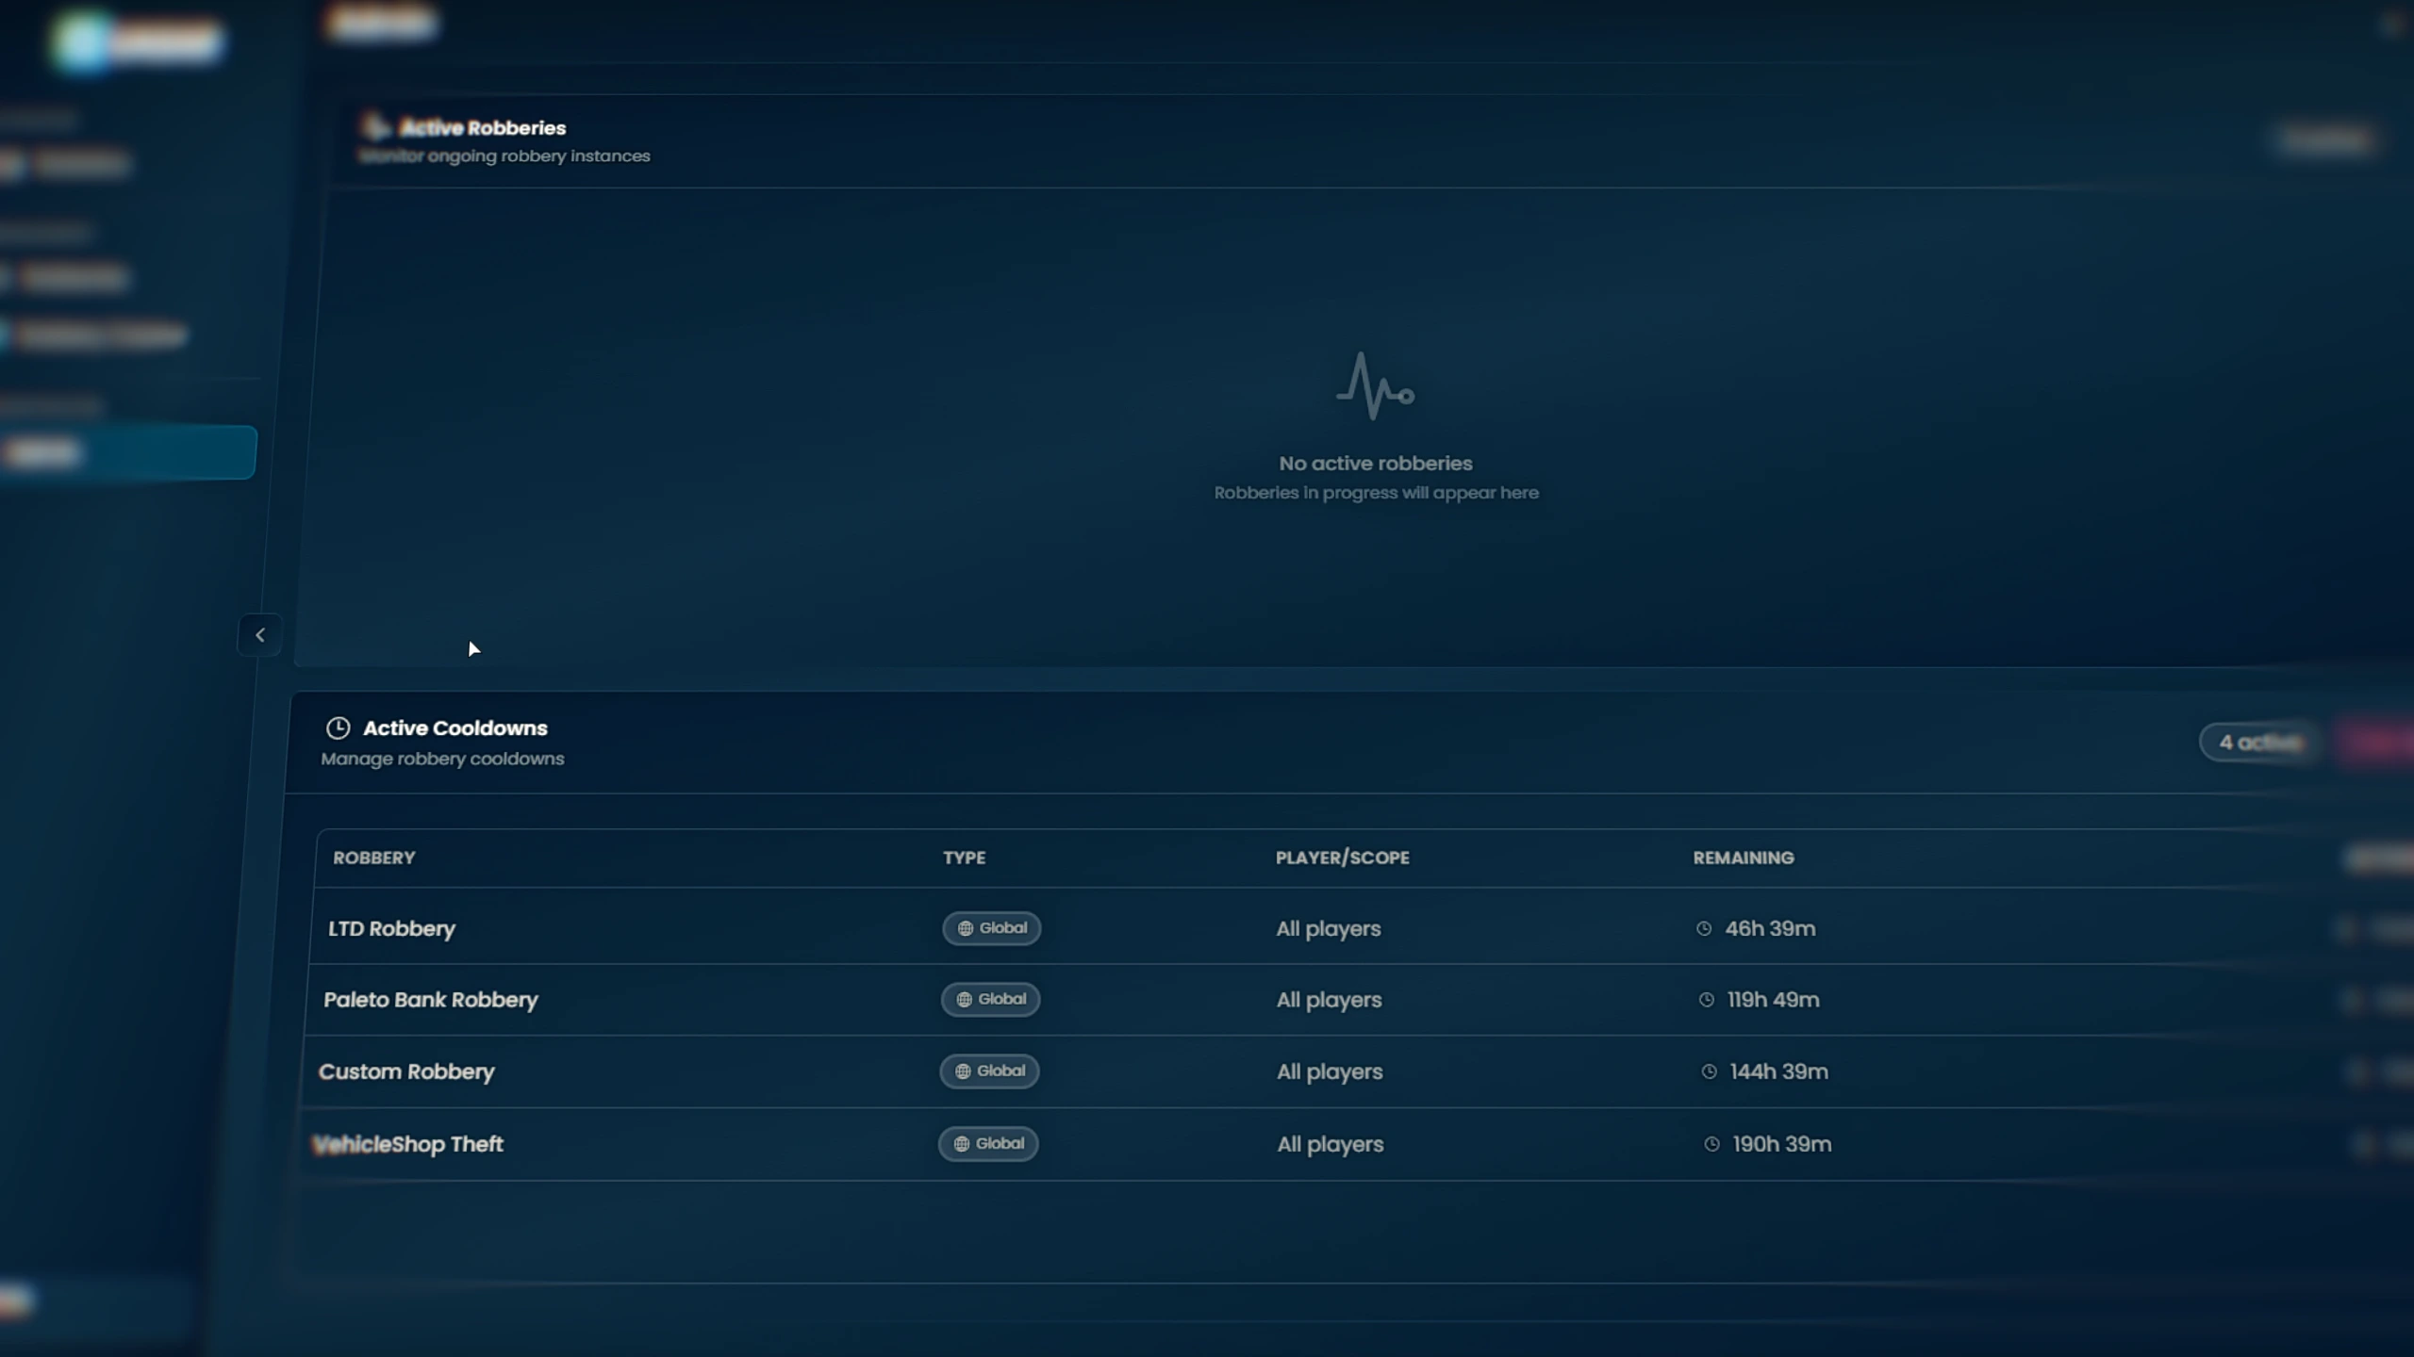Select the Paleto Bank Robbery row name
This screenshot has height=1357, width=2414.
430,1000
